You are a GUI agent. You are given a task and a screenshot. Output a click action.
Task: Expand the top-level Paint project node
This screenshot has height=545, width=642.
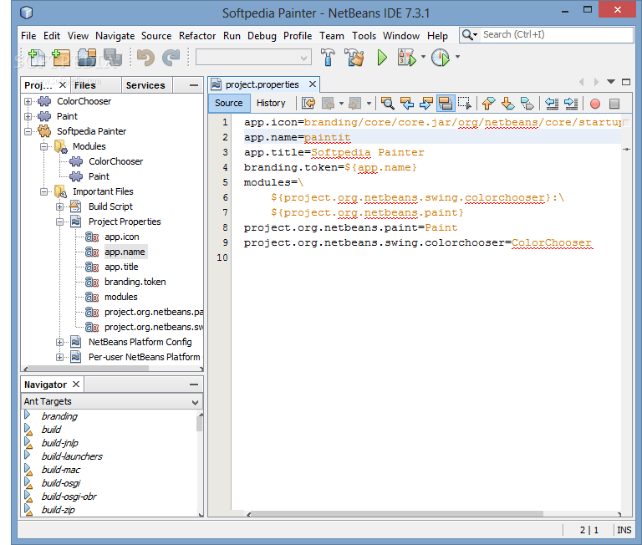point(28,116)
